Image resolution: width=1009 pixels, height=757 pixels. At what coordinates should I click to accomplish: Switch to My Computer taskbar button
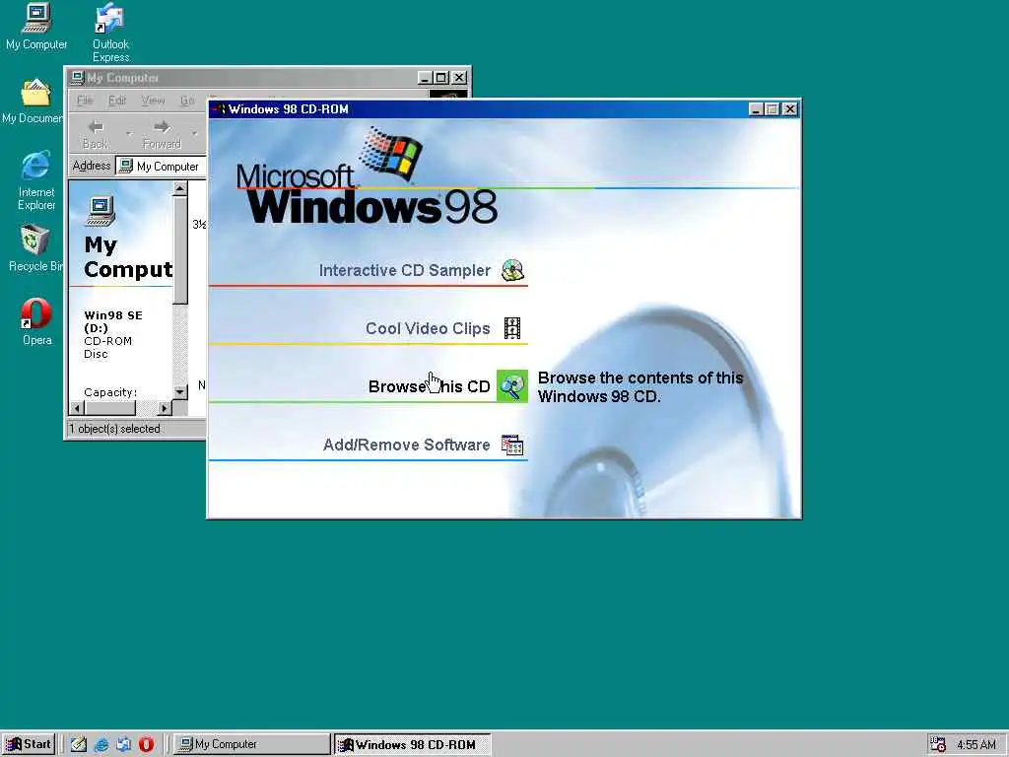251,744
